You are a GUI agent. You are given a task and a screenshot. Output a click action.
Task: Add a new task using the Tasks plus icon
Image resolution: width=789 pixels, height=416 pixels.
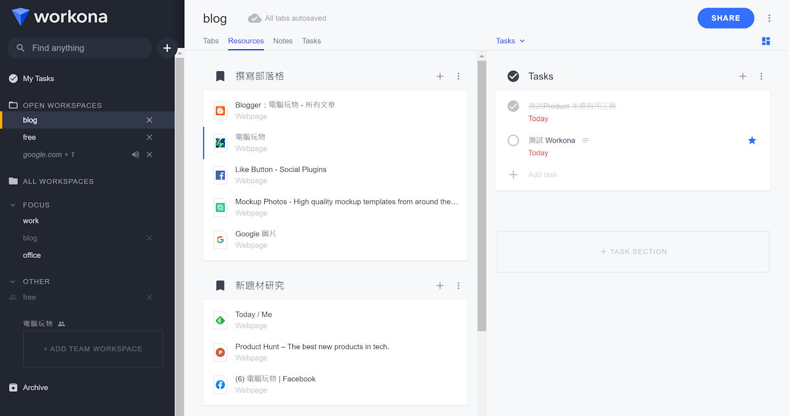pyautogui.click(x=743, y=76)
